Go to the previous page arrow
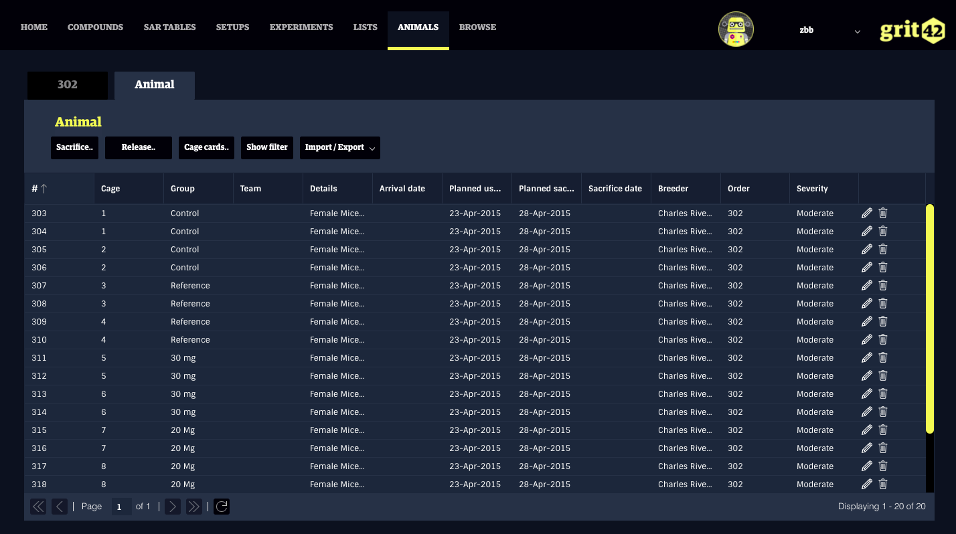Image resolution: width=956 pixels, height=534 pixels. coord(60,507)
